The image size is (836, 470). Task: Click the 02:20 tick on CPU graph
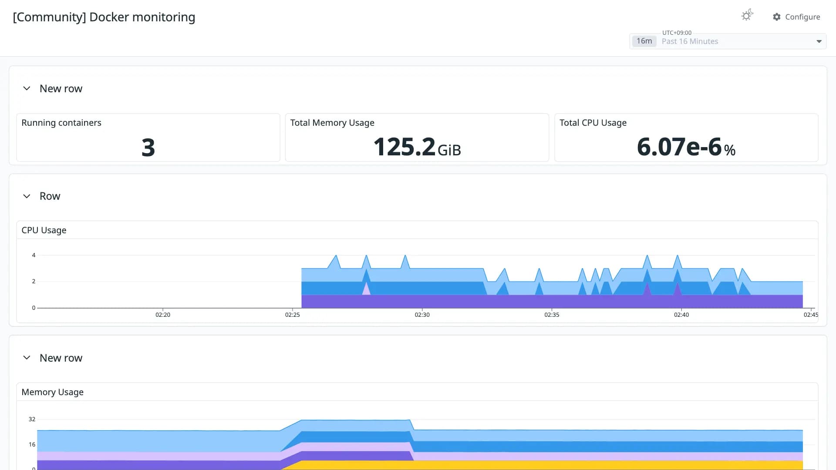[x=163, y=315]
